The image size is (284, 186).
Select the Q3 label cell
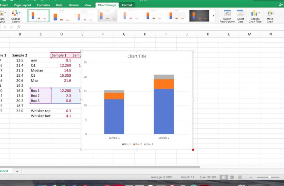[x=40, y=75]
